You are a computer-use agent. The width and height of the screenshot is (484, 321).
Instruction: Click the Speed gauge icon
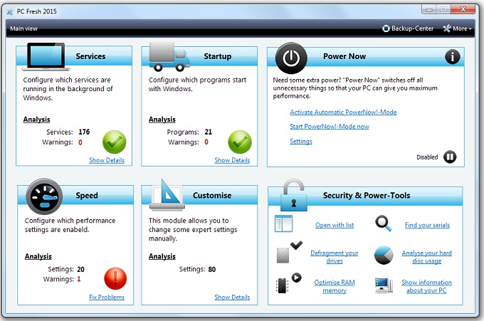(x=44, y=196)
